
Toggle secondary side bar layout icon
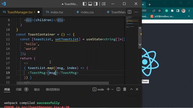coord(96,4)
